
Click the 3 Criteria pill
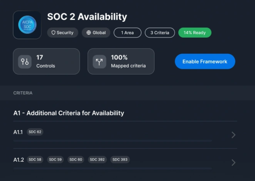click(160, 33)
